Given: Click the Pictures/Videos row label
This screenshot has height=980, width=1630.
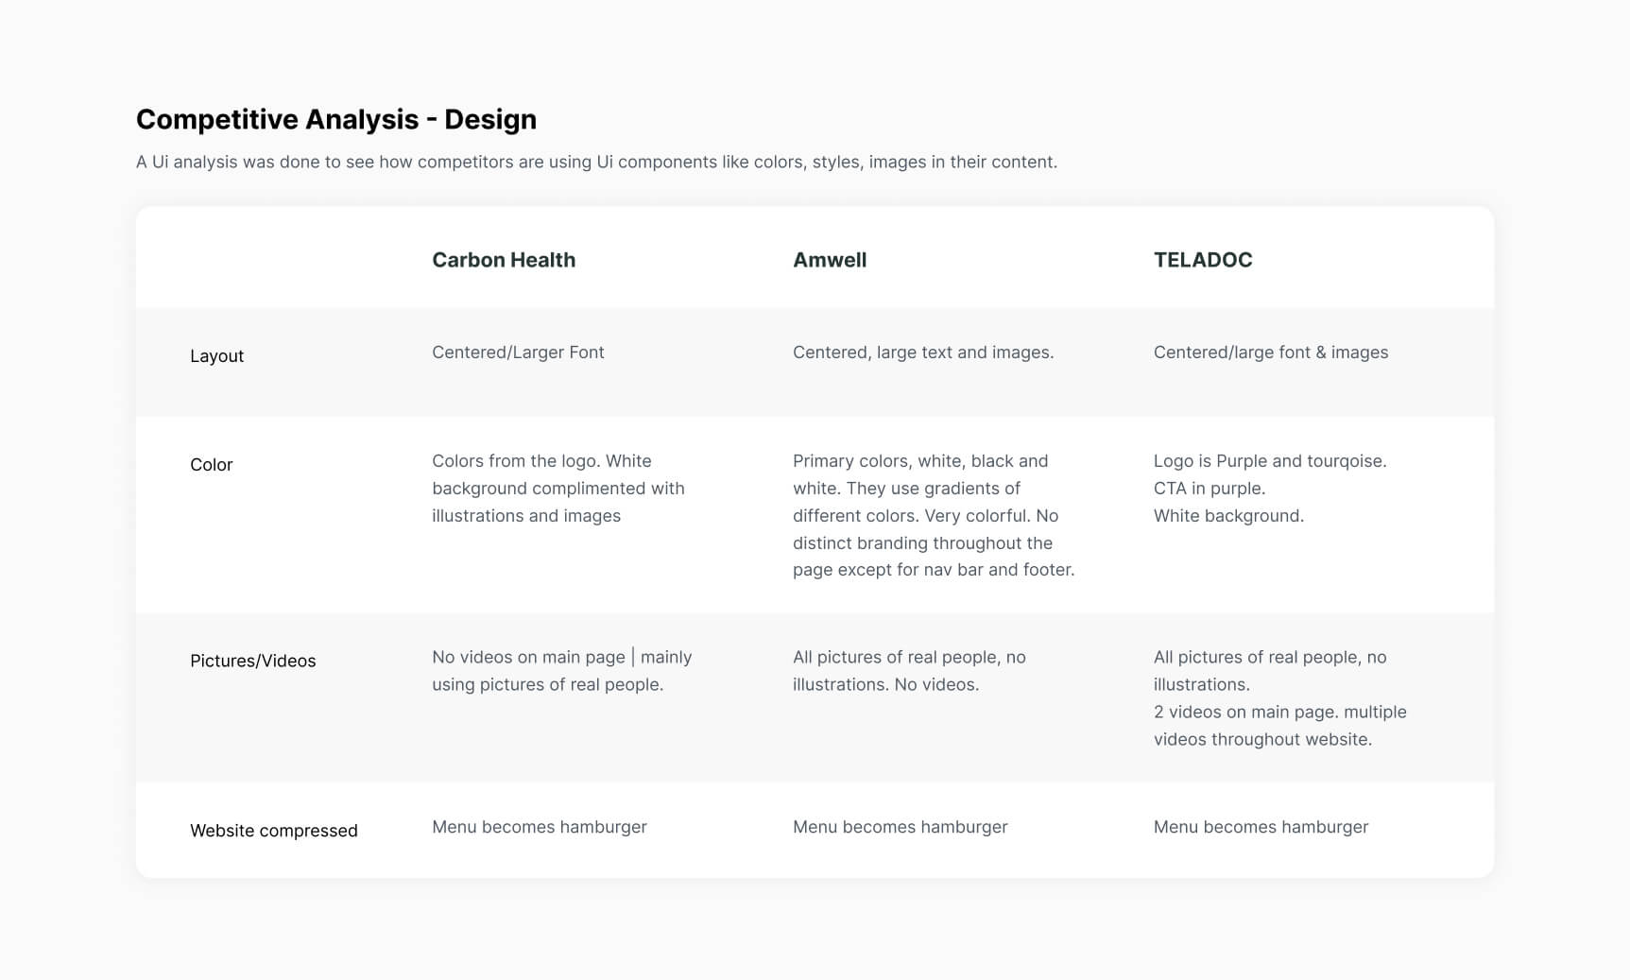Looking at the screenshot, I should pyautogui.click(x=252, y=662).
